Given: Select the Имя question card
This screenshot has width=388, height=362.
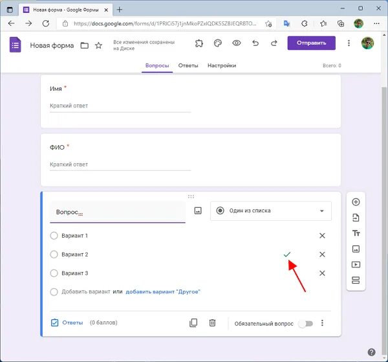Looking at the screenshot, I should coord(191,102).
